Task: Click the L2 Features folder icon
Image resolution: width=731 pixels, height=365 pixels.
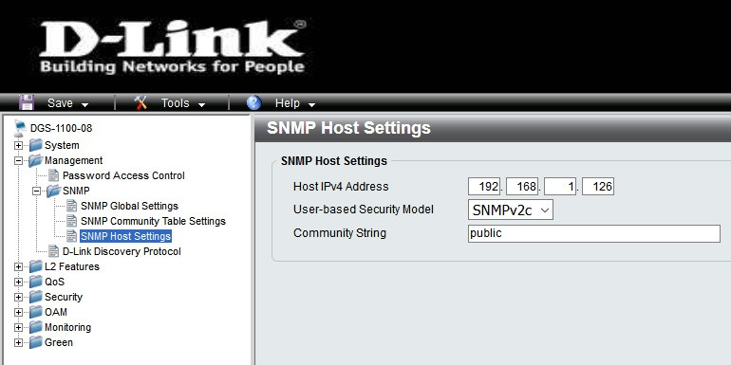Action: pyautogui.click(x=35, y=266)
